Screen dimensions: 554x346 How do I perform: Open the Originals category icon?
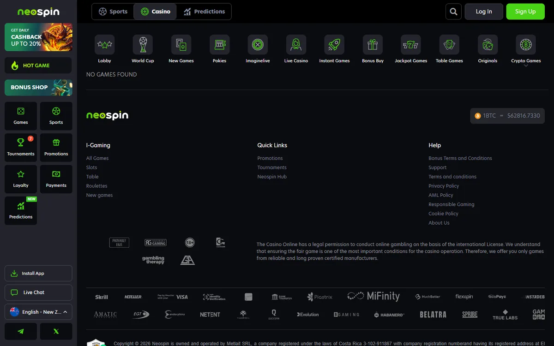(x=488, y=45)
